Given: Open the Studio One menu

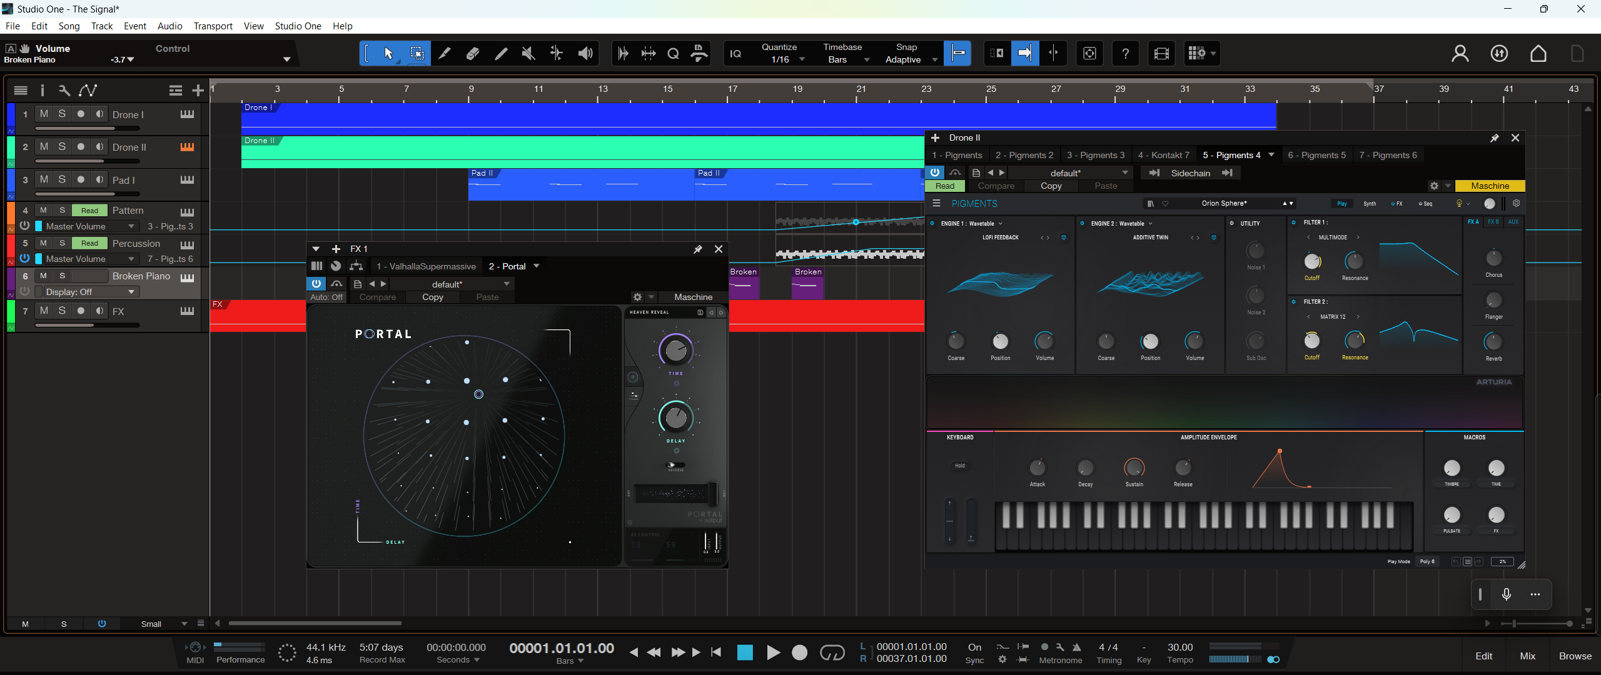Looking at the screenshot, I should (298, 26).
